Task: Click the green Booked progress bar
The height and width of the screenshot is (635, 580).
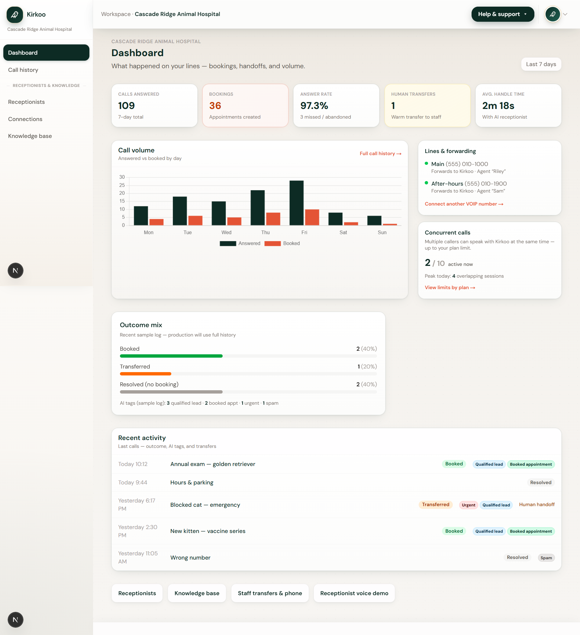Action: click(x=171, y=356)
